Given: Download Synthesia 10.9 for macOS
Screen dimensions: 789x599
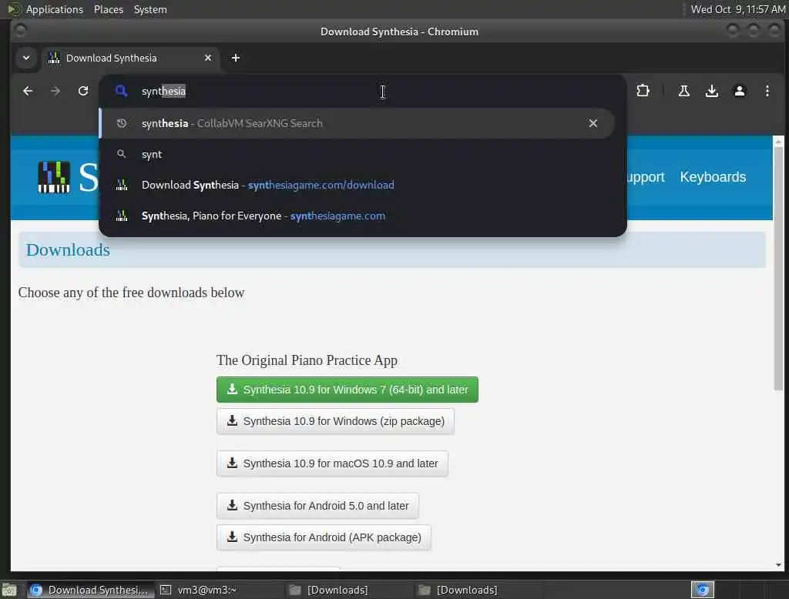Looking at the screenshot, I should point(332,463).
